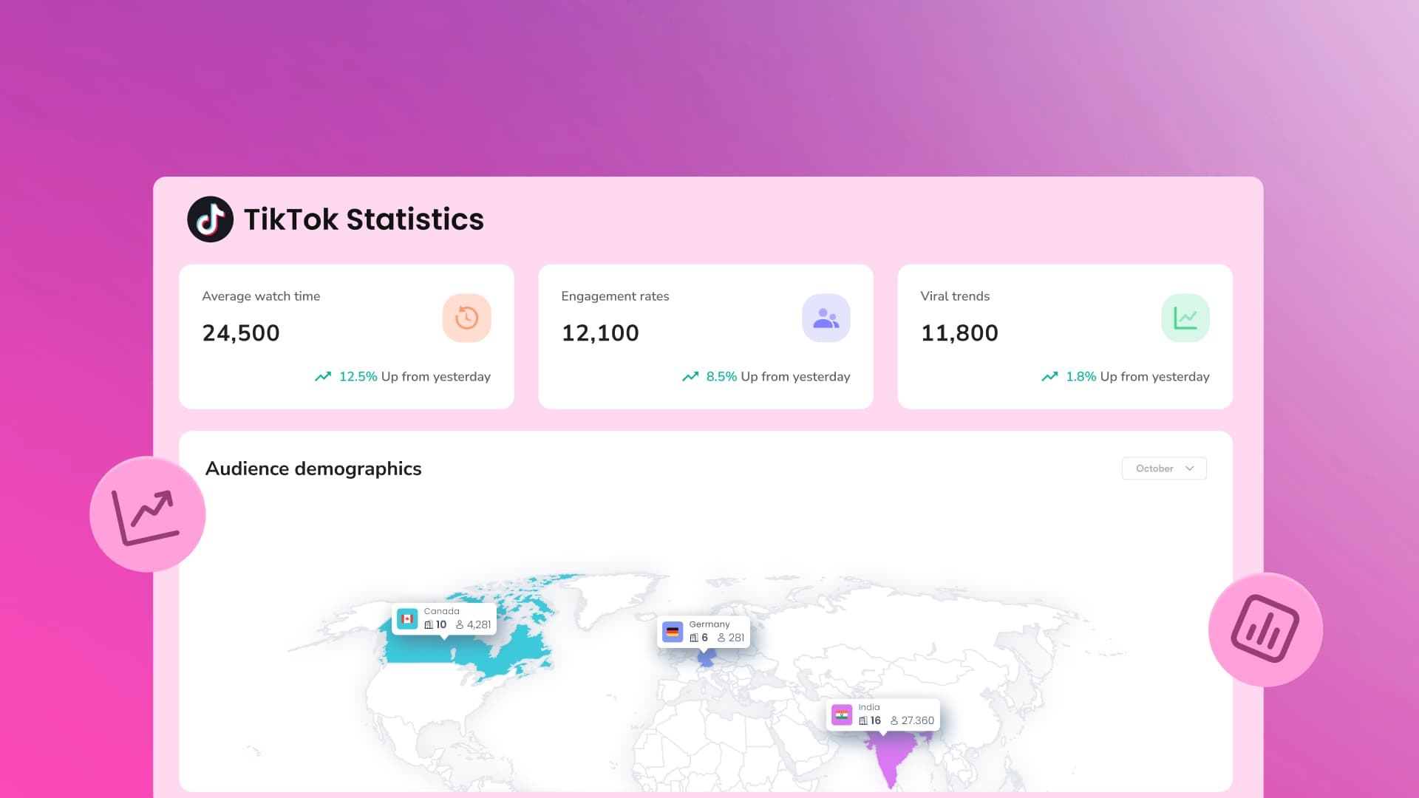Select the TikTok Statistics title
Image resolution: width=1419 pixels, height=798 pixels.
(x=364, y=219)
